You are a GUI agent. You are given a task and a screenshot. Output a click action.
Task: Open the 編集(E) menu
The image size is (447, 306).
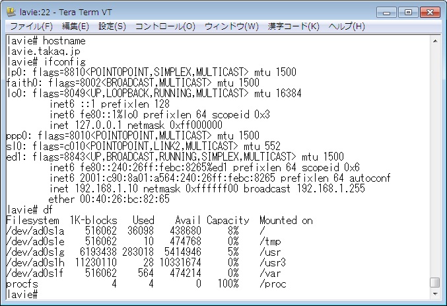75,26
